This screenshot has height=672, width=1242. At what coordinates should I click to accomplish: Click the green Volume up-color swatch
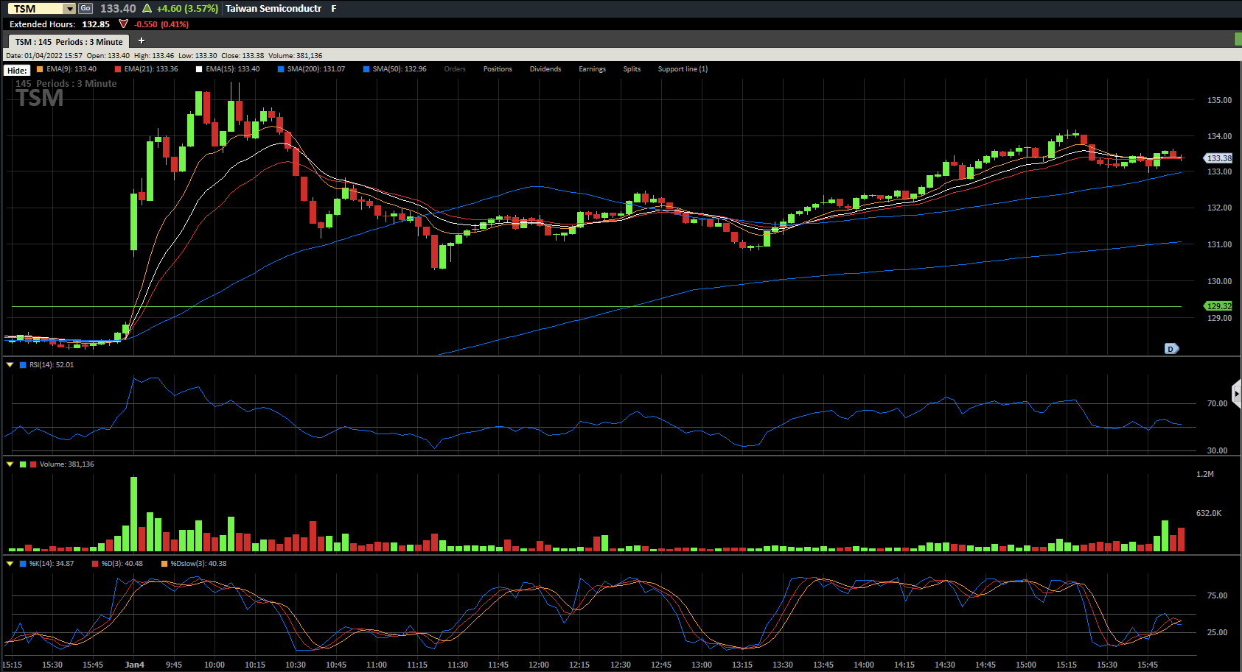[23, 464]
